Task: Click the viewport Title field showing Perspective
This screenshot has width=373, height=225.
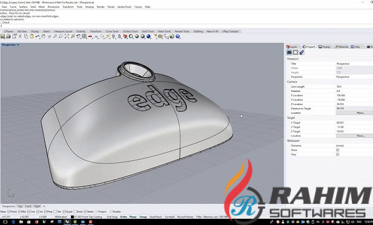Action: (354, 64)
